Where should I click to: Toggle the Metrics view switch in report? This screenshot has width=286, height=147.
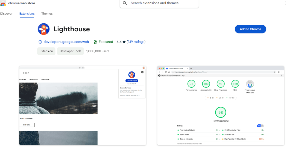click(261, 126)
